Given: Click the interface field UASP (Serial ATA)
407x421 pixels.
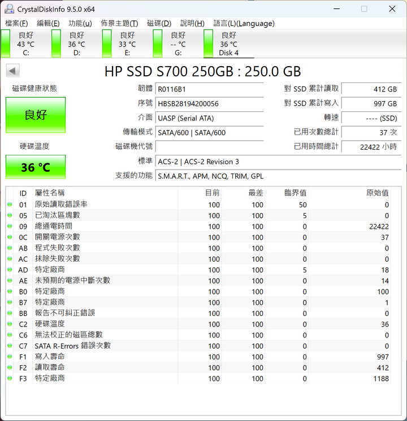Looking at the screenshot, I should coord(209,118).
